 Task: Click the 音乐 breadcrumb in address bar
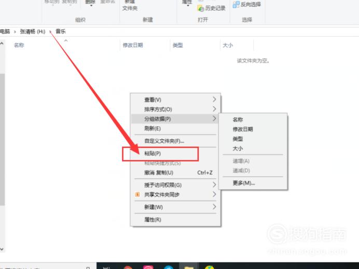pyautogui.click(x=61, y=31)
